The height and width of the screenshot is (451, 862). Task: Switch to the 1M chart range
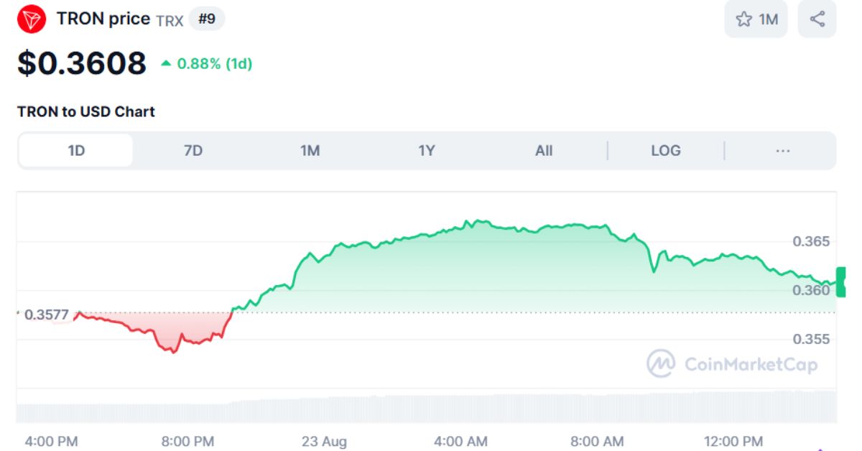[310, 150]
